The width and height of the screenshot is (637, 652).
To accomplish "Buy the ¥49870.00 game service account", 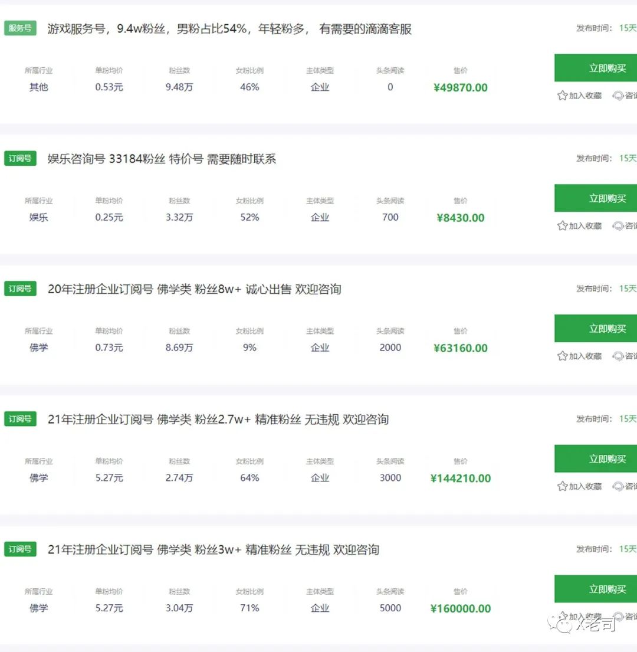I will tap(596, 68).
